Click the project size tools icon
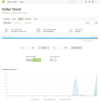 coord(6,30)
